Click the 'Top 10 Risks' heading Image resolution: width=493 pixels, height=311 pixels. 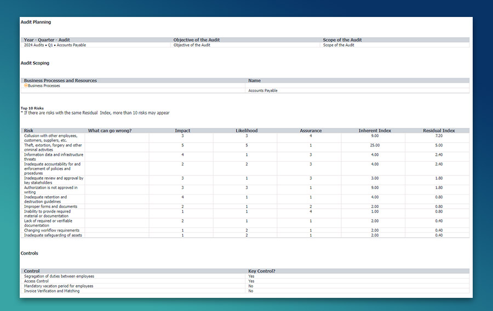point(32,108)
